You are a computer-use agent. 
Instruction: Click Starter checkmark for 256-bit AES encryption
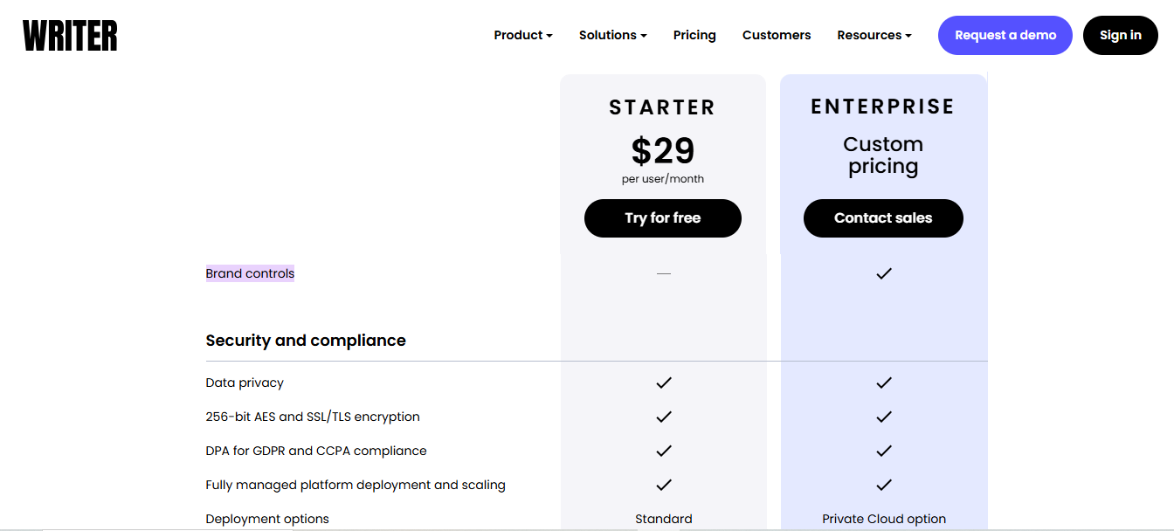(664, 417)
